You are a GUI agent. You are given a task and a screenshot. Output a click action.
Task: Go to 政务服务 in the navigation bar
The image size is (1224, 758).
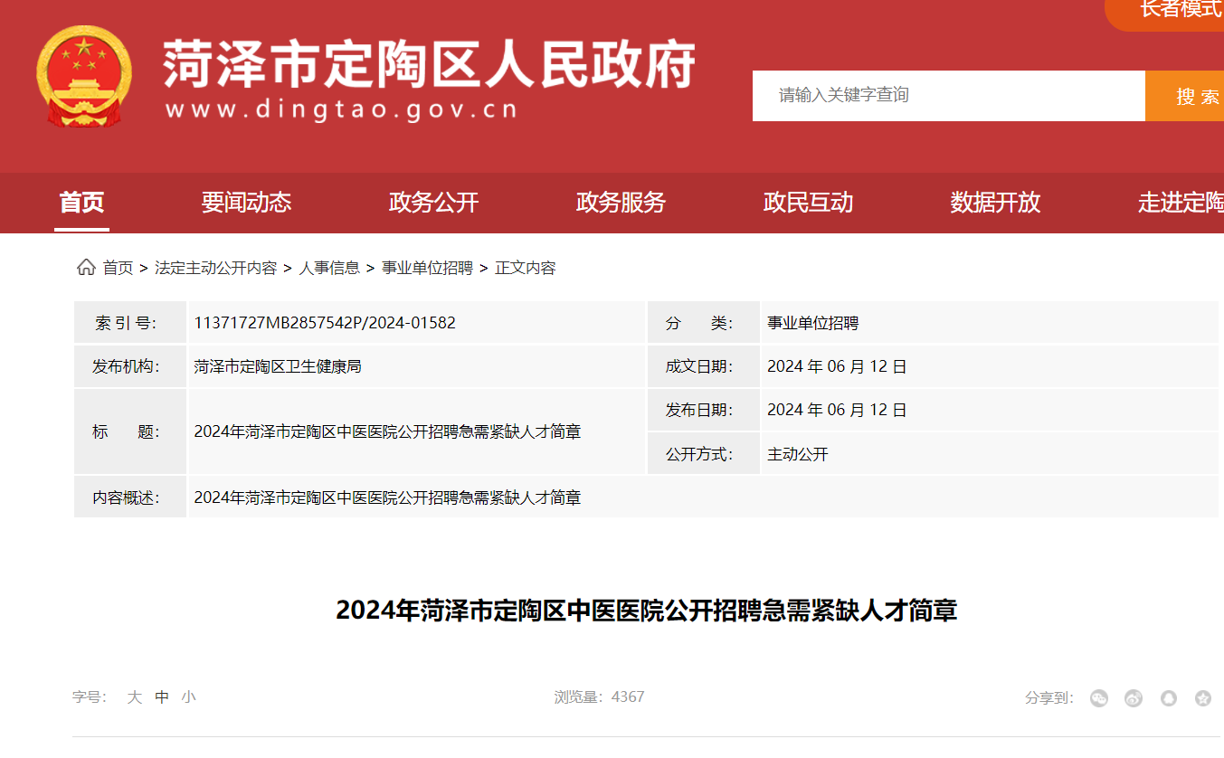621,203
